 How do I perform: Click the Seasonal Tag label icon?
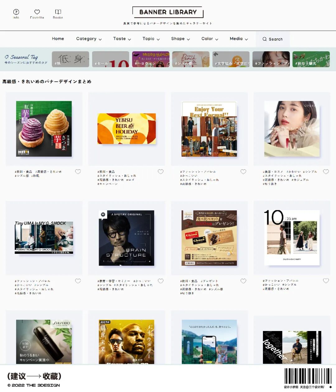click(x=7, y=57)
